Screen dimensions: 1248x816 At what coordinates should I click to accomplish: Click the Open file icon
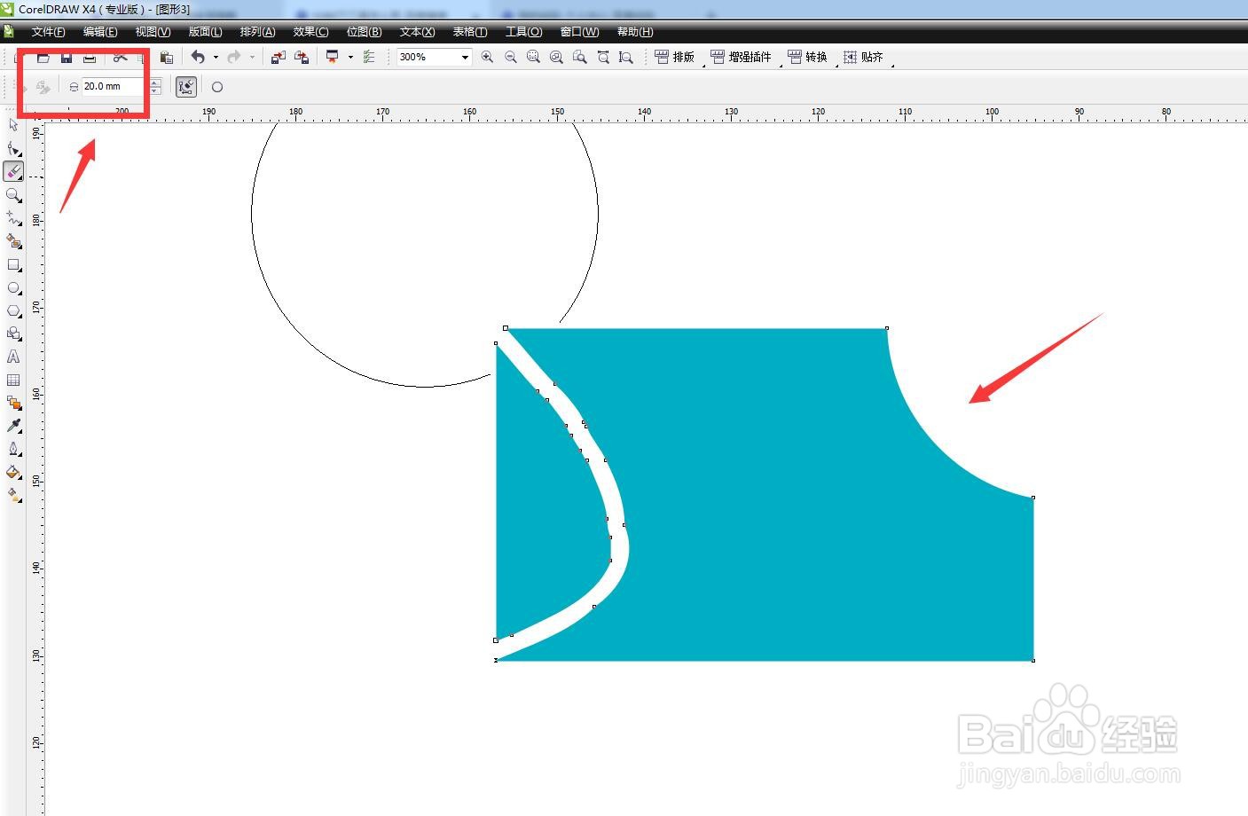click(43, 57)
